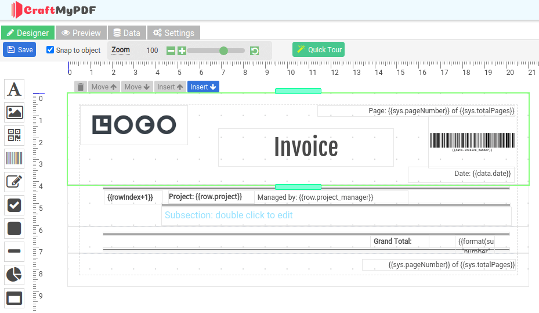Click the zoom slider handle
This screenshot has width=539, height=313.
[x=223, y=51]
